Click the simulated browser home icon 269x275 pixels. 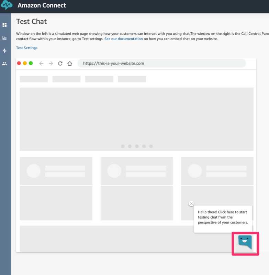pyautogui.click(x=70, y=63)
